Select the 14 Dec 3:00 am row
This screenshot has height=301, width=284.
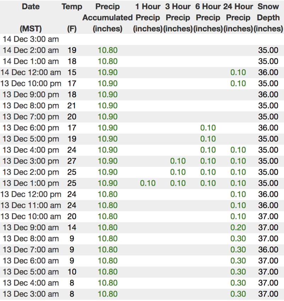31,39
